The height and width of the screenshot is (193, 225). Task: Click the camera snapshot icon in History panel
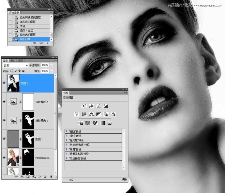tap(41, 43)
